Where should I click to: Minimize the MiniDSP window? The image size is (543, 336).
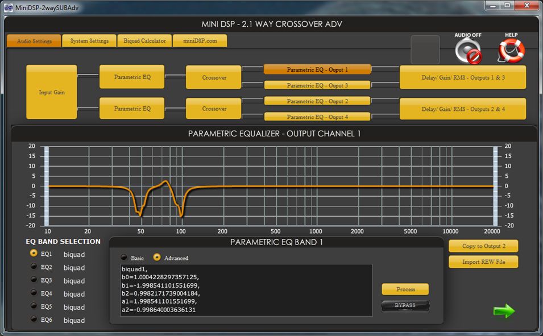pos(493,6)
